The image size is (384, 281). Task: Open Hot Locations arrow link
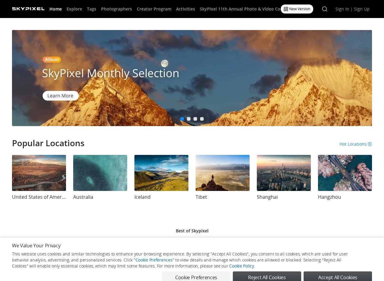point(356,144)
